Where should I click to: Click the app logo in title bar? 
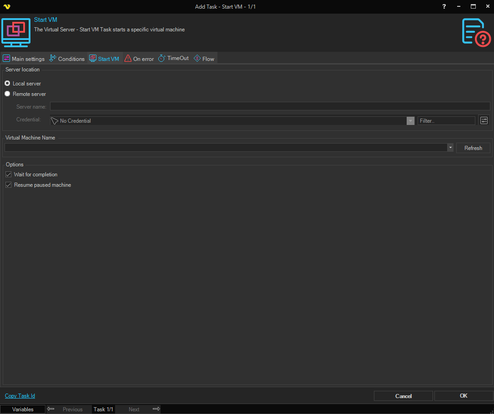coord(7,6)
